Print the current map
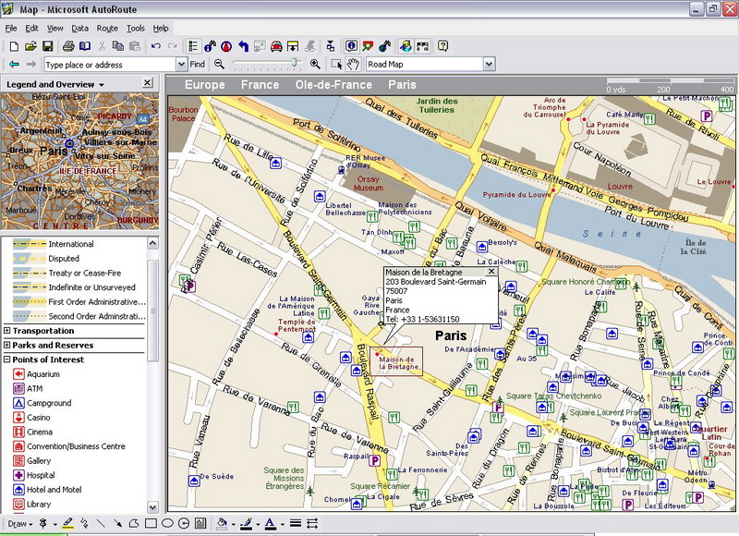Image resolution: width=739 pixels, height=536 pixels. tap(68, 46)
